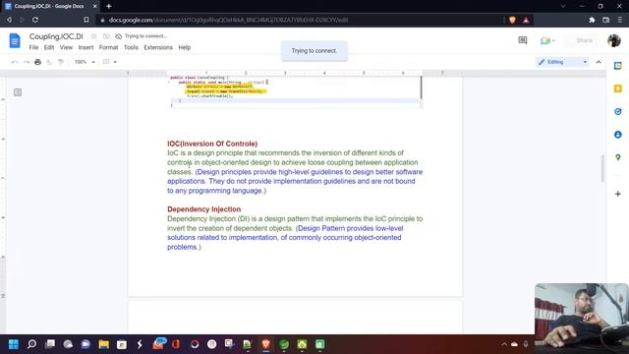
Task: Select the paint format tool
Action: tap(61, 62)
